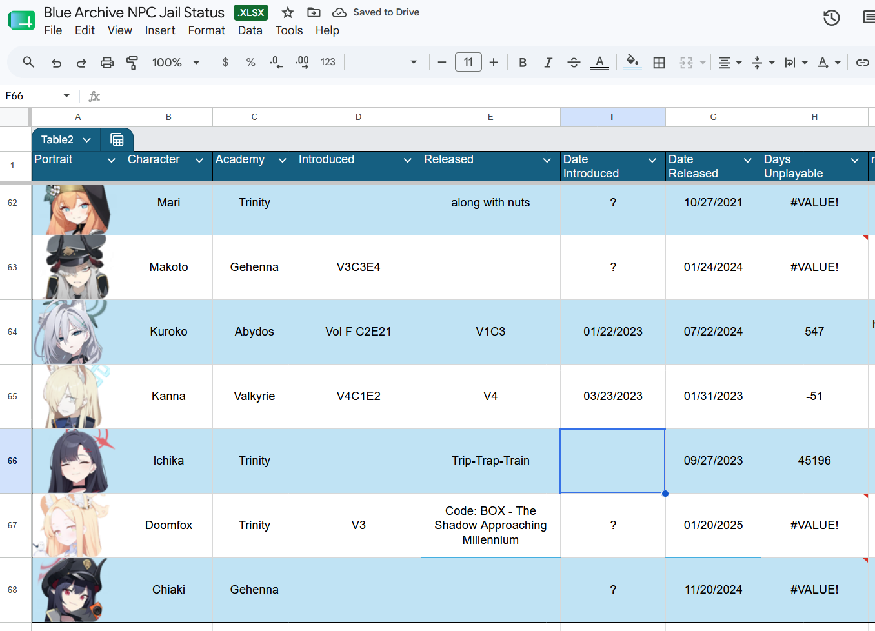
Task: Open the Portrait column filter dropdown
Action: coord(112,160)
